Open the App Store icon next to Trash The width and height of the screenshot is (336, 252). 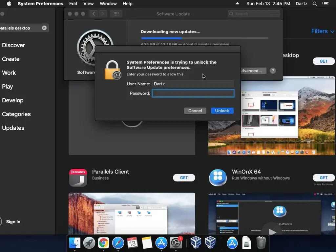click(x=232, y=243)
